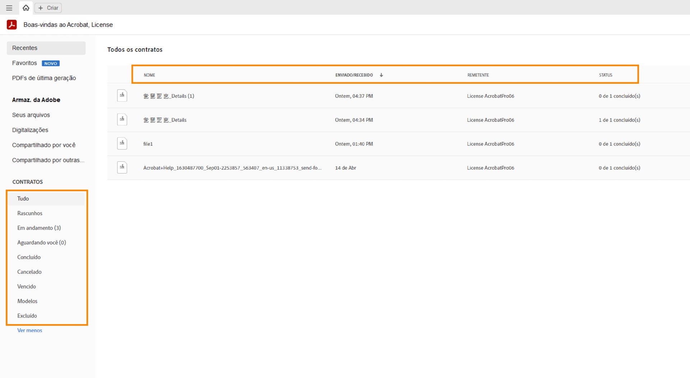Show Aguardando você (0) agreements
This screenshot has width=690, height=378.
tap(42, 243)
